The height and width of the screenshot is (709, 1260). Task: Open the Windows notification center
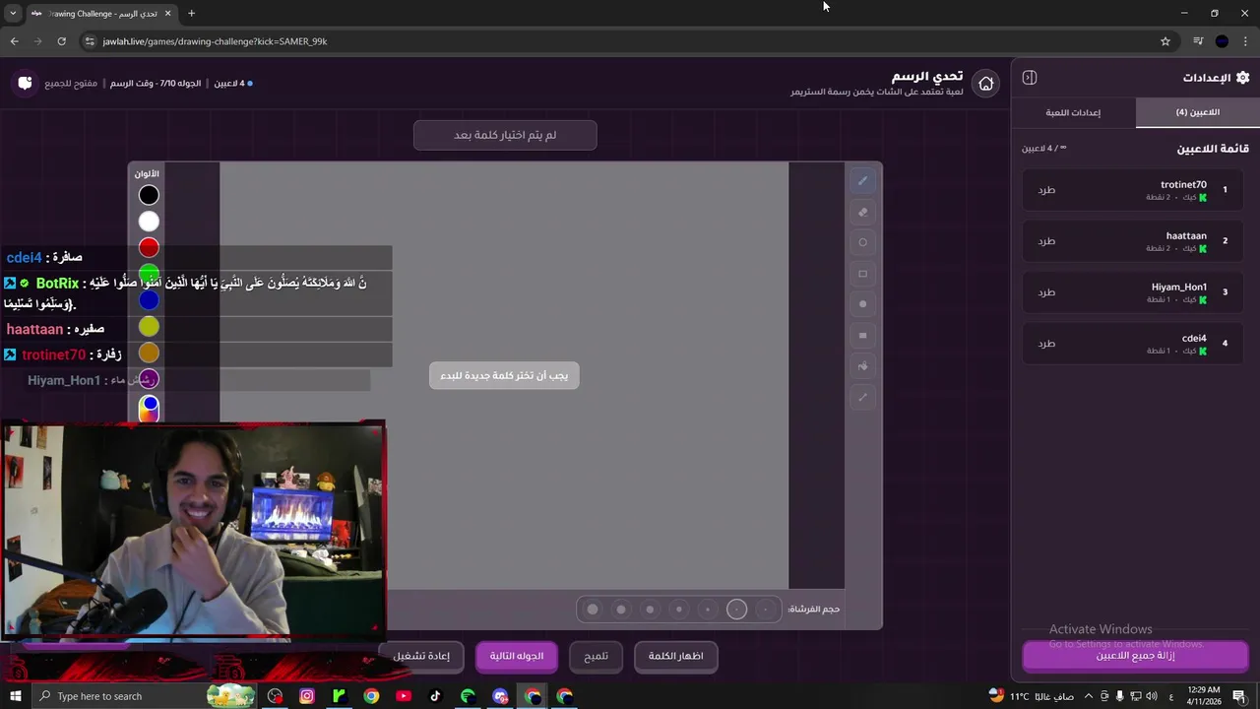1239,696
